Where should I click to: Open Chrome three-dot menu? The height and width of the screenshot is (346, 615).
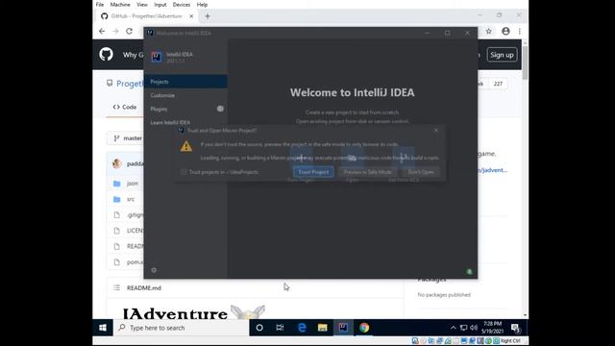point(520,31)
